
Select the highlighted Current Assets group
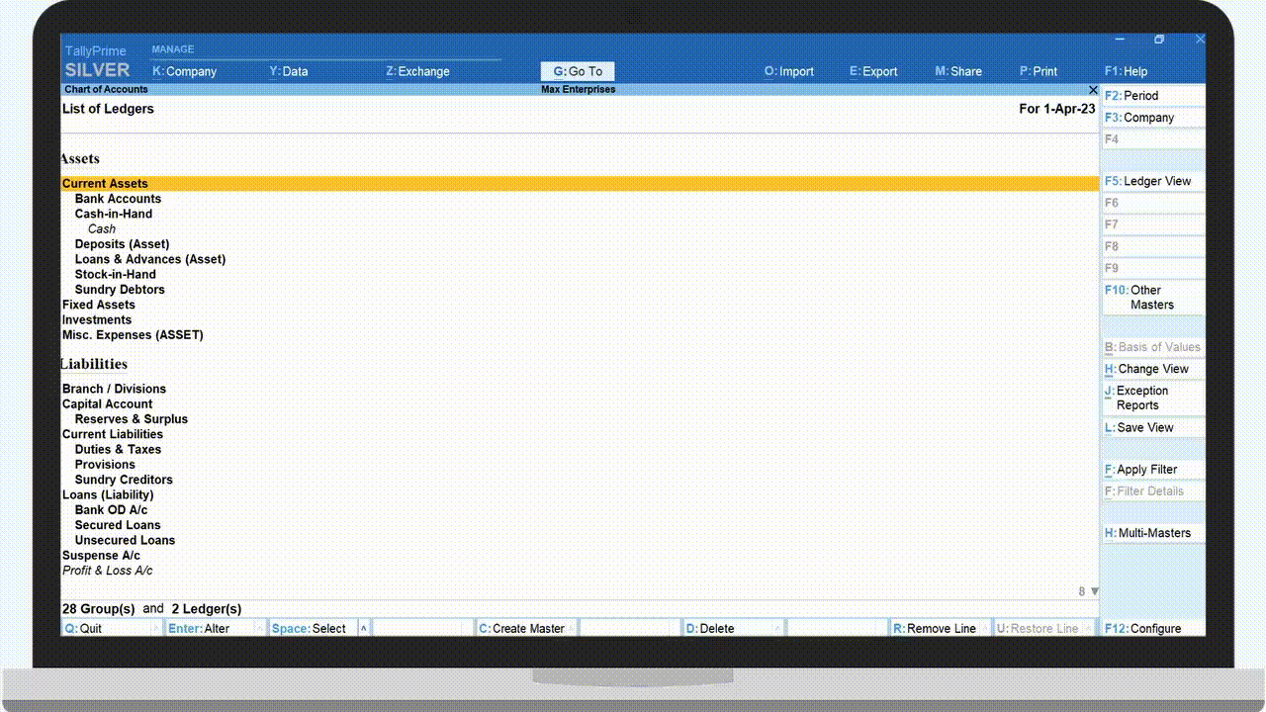point(106,184)
